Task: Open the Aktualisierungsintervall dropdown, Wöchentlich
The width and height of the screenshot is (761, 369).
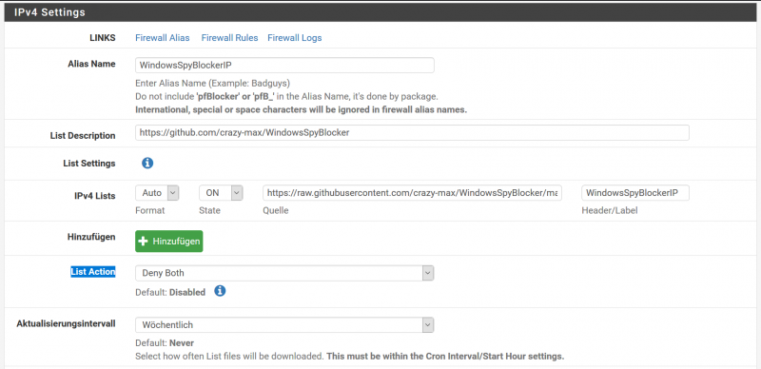Action: (284, 325)
